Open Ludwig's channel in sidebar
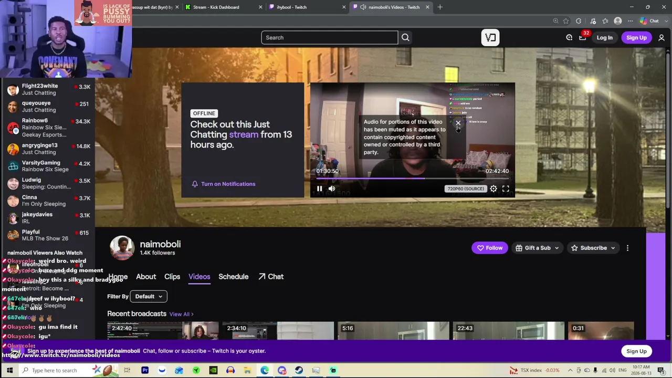This screenshot has height=378, width=672. (x=47, y=183)
